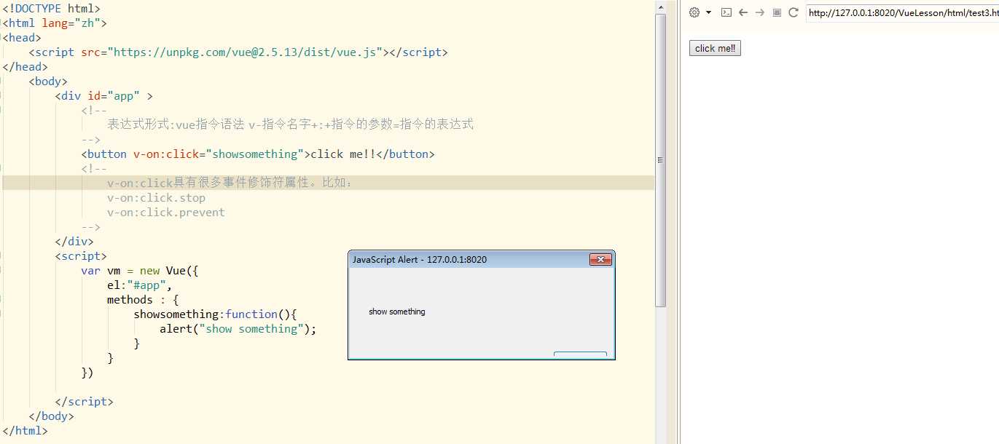
Task: Focus the URL address field
Action: [902, 12]
